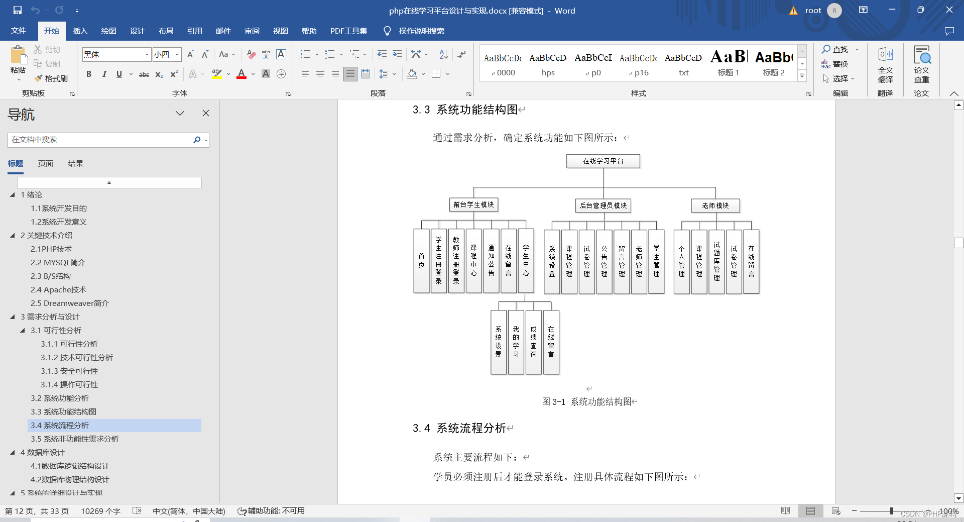Collapse the '4 数据库设计' heading

coord(13,453)
